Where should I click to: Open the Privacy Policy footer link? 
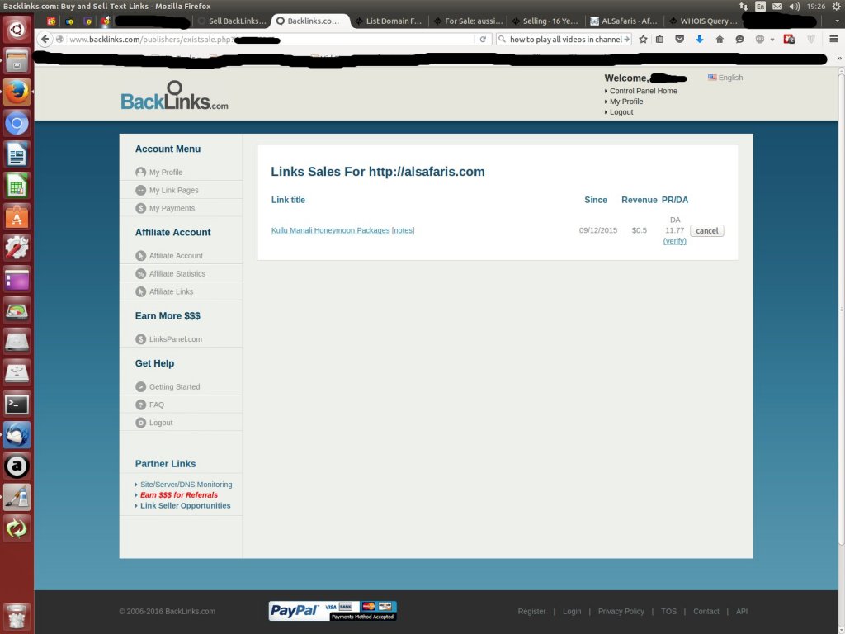[x=621, y=612]
